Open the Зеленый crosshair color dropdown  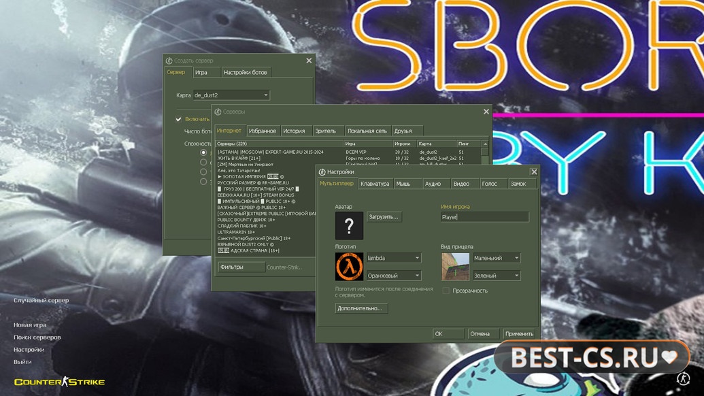pos(497,275)
